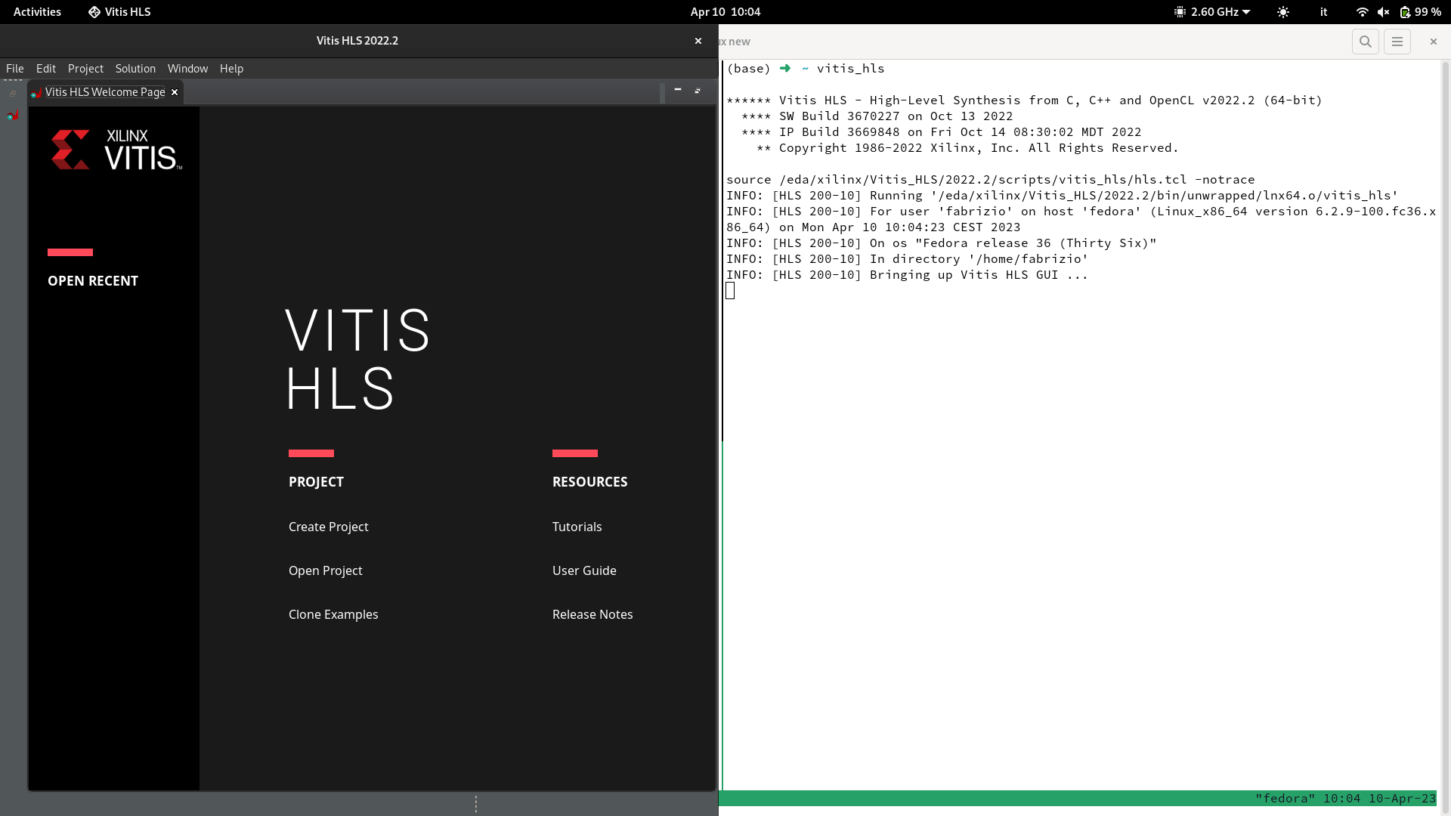Viewport: 1451px width, 816px height.
Task: Click the 'it' keyboard layout indicator
Action: 1323,12
